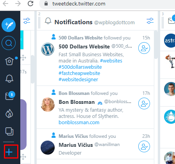Toggle following for 500 Dollars Website
175x164 pixels.
[x=144, y=48]
